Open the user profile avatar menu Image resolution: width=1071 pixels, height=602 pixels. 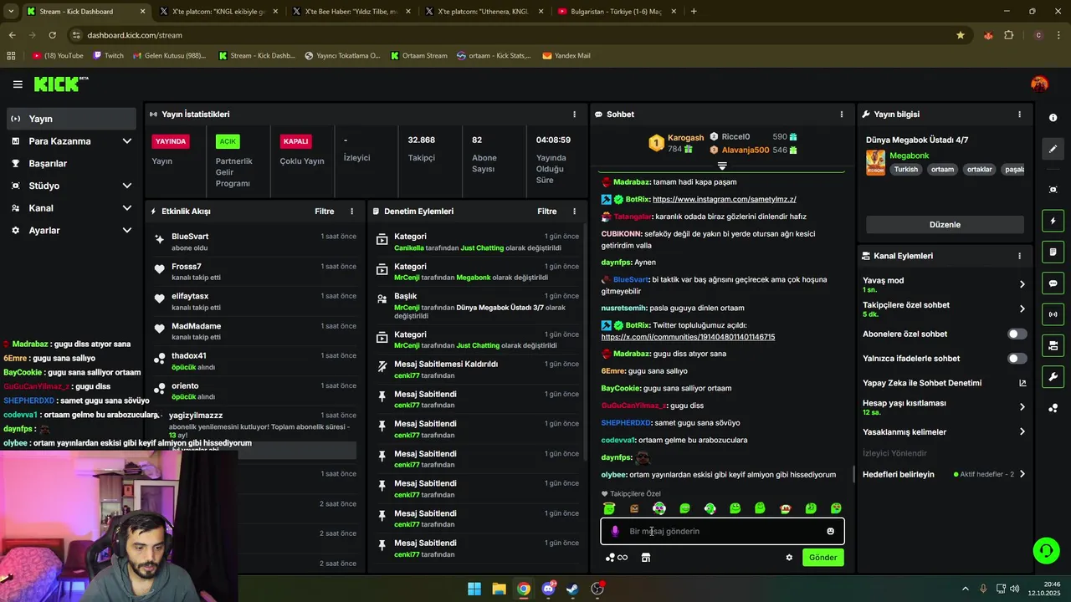pos(1039,84)
